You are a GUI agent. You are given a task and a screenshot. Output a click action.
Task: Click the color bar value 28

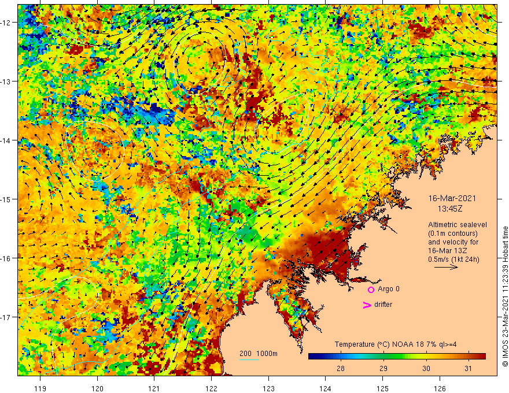pyautogui.click(x=340, y=368)
